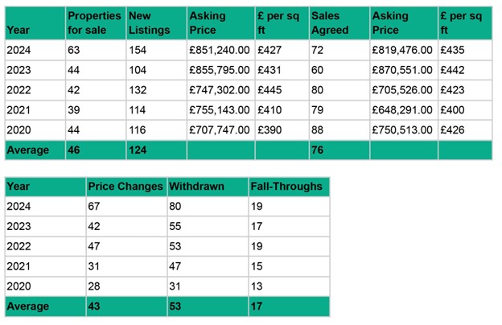Select the 2020 fall-throughs value 13

tap(257, 286)
